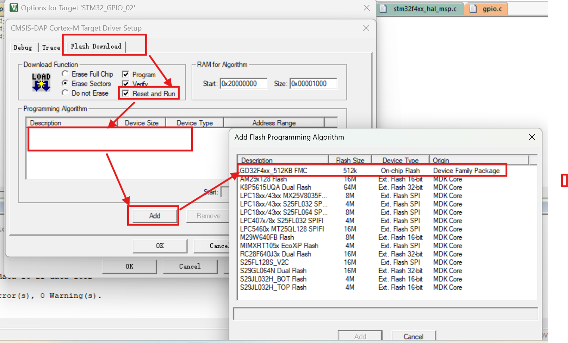The height and width of the screenshot is (343, 568).
Task: Toggle the Verify checkbox
Action: (126, 84)
